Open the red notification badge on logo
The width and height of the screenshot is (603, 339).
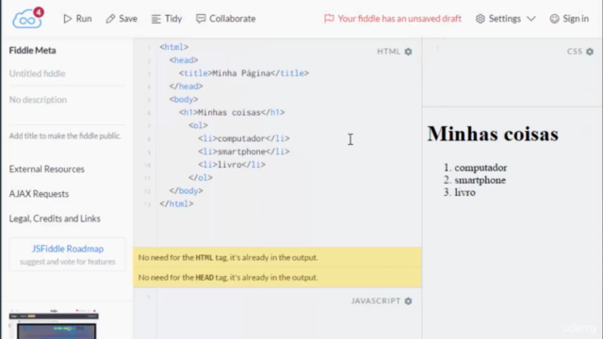[38, 12]
